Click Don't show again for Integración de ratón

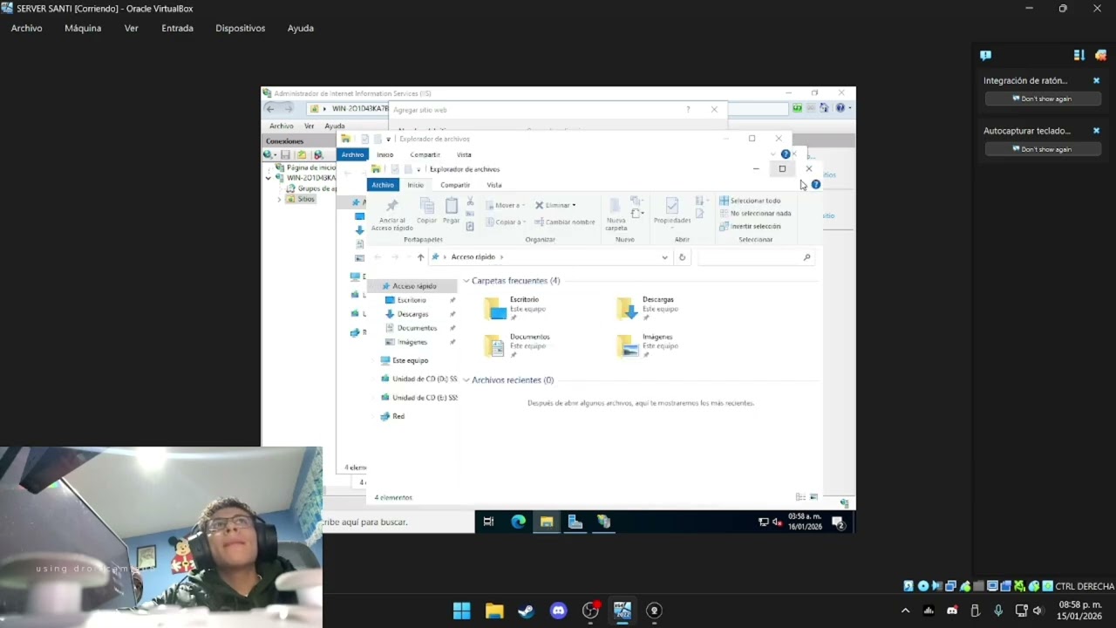pos(1043,99)
